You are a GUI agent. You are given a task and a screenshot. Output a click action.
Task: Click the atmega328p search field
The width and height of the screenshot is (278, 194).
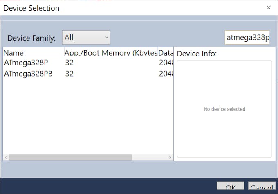247,38
